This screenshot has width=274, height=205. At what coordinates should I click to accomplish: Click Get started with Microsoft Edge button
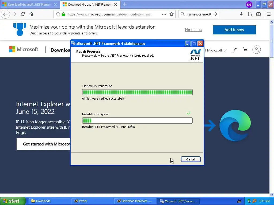pyautogui.click(x=43, y=144)
